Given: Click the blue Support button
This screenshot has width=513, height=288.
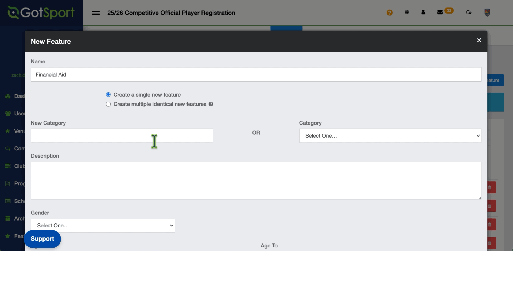Looking at the screenshot, I should pyautogui.click(x=42, y=239).
